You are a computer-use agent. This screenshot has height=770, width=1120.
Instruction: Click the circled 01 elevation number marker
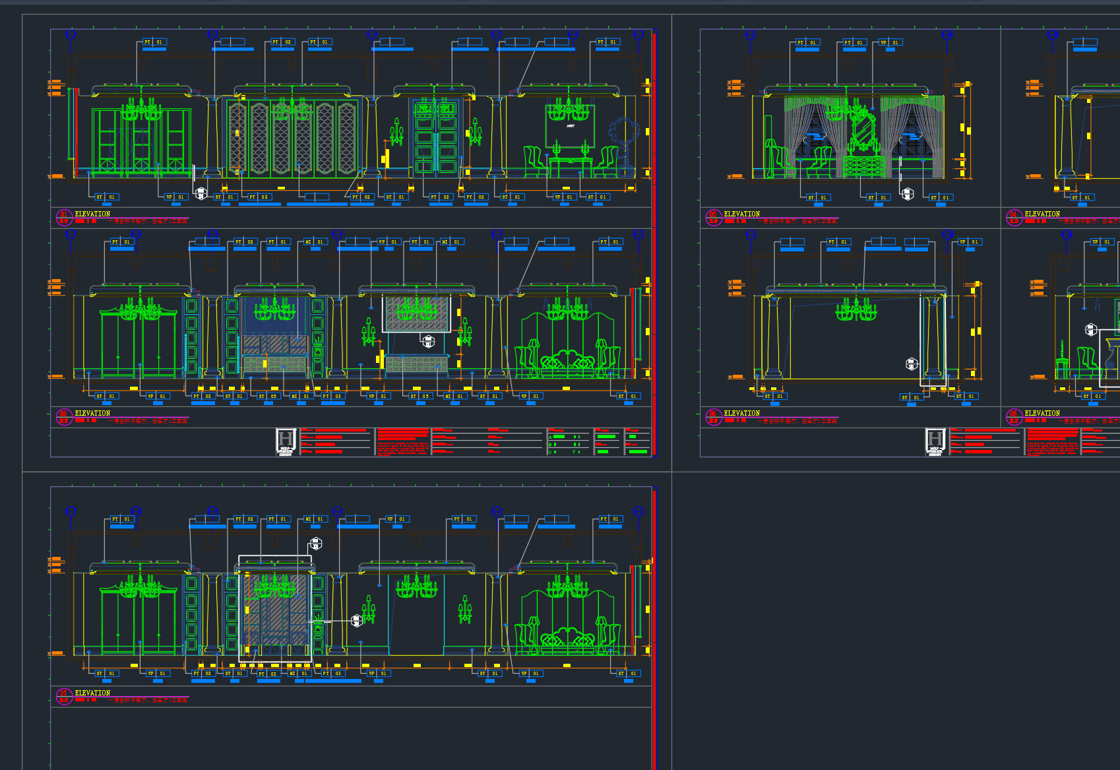pos(64,217)
